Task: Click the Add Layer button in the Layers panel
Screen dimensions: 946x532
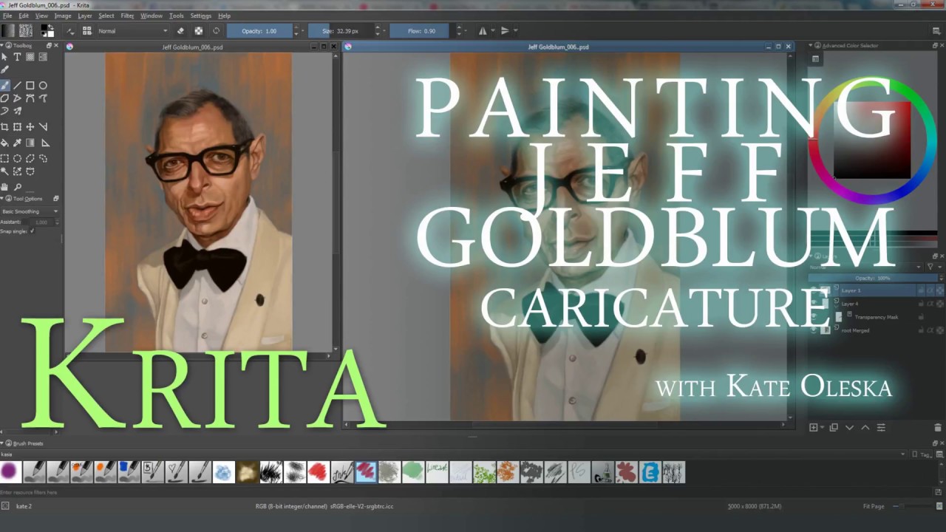Action: coord(813,427)
